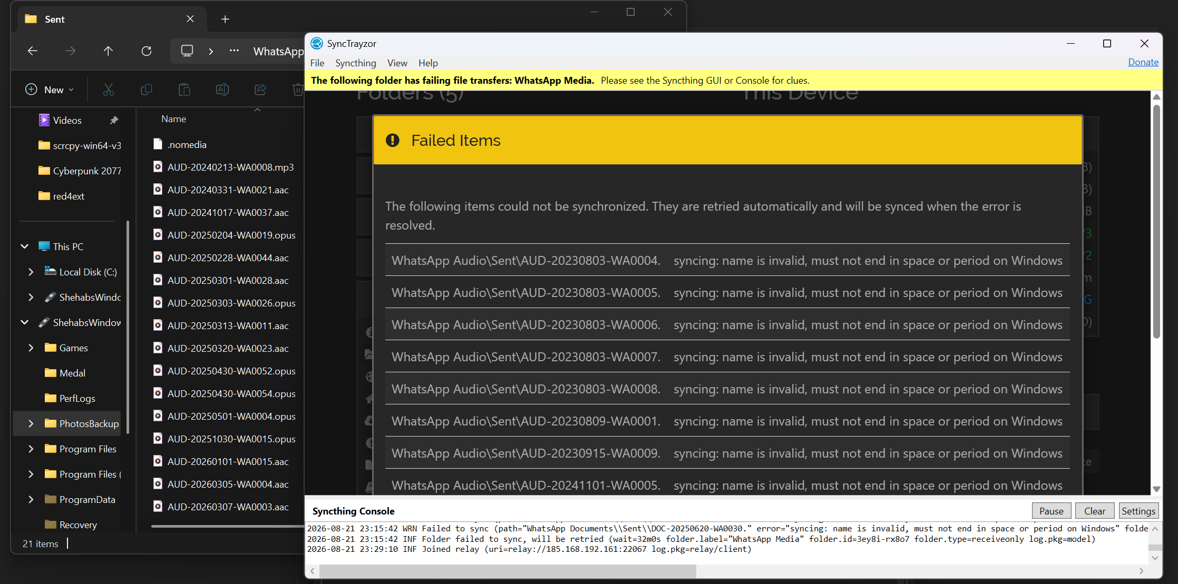The width and height of the screenshot is (1178, 584).
Task: Click the SyncTrayzor scroll down arrow
Action: [x=1156, y=489]
